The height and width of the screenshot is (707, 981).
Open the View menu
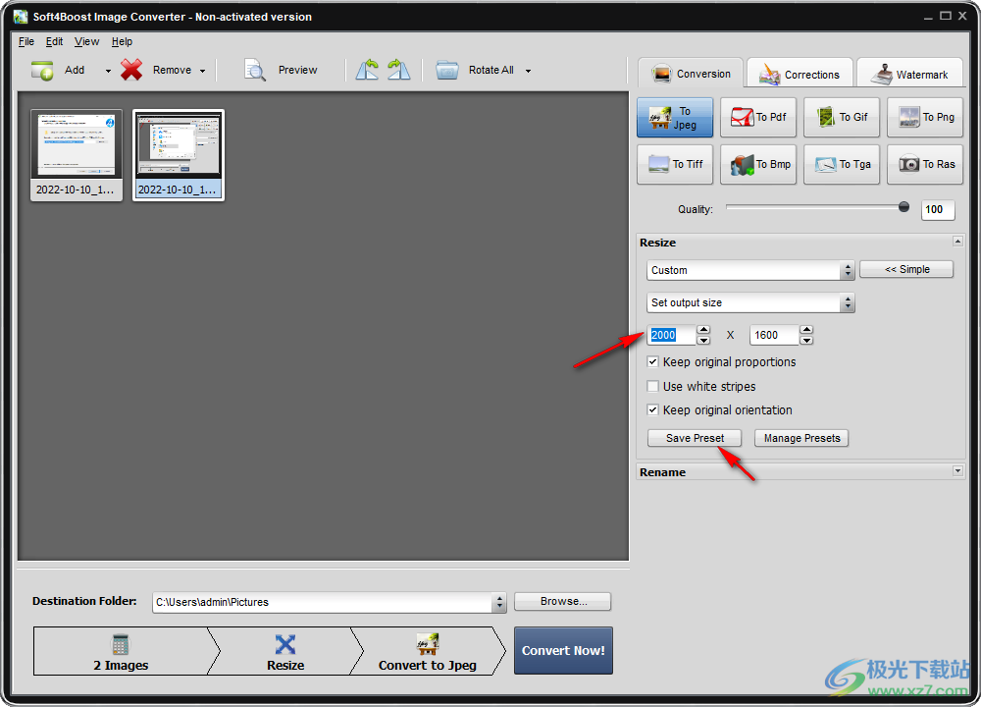tap(87, 41)
